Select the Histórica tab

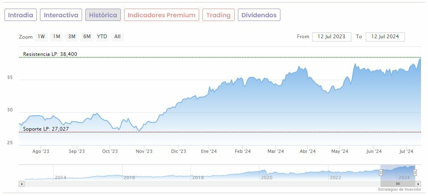103,15
